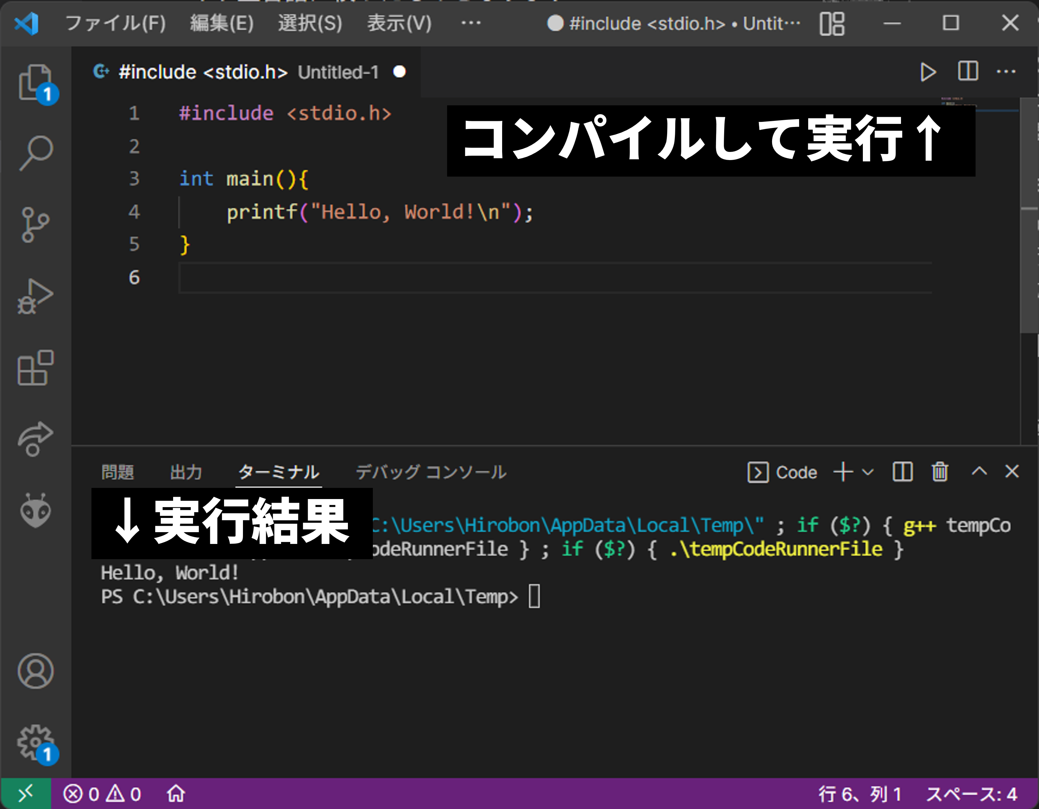1039x809 pixels.
Task: Open the Live Share view icon
Action: [36, 439]
